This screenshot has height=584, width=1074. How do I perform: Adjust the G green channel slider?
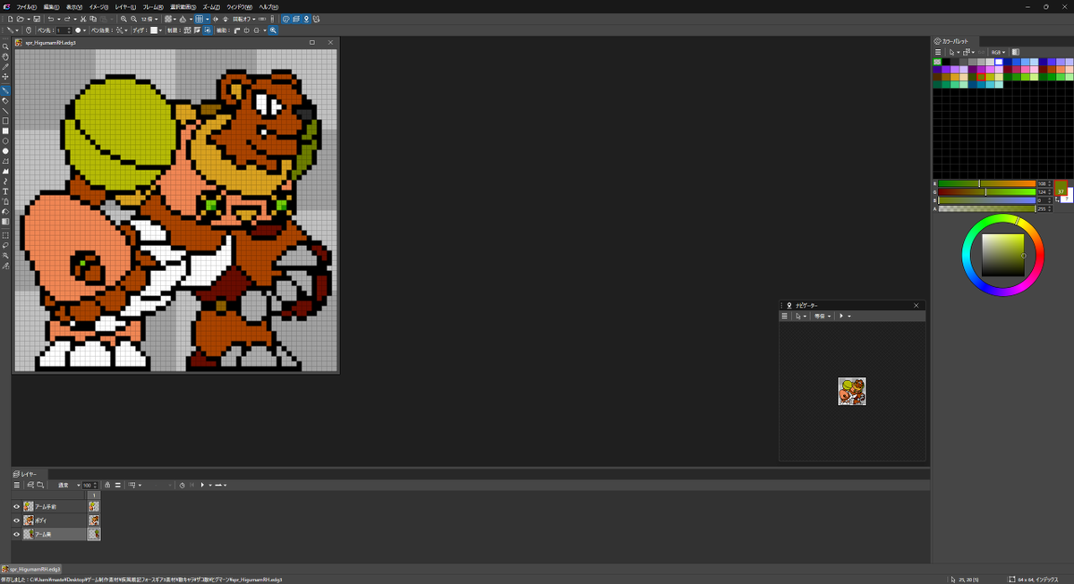[986, 192]
